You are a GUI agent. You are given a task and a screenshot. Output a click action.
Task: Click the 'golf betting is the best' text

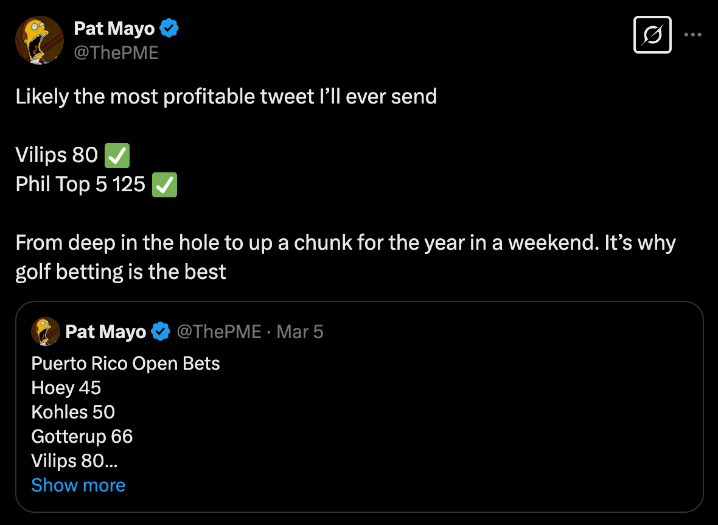pyautogui.click(x=120, y=272)
